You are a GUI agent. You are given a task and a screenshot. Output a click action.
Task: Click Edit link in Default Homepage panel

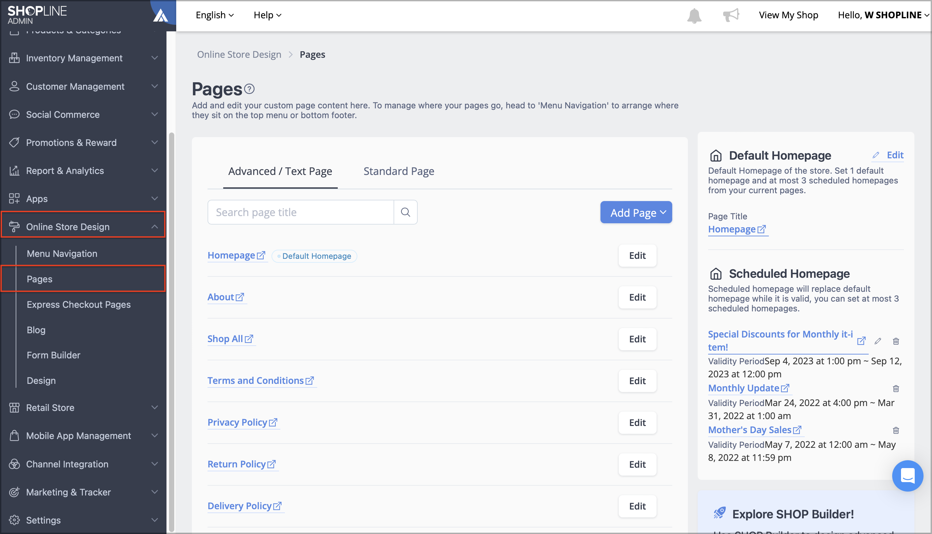pyautogui.click(x=888, y=155)
